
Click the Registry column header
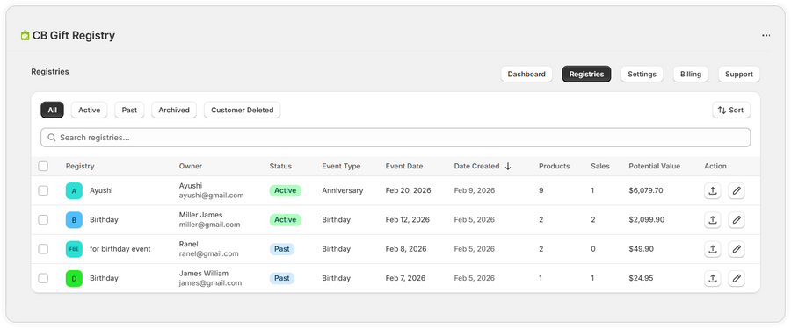pos(80,166)
